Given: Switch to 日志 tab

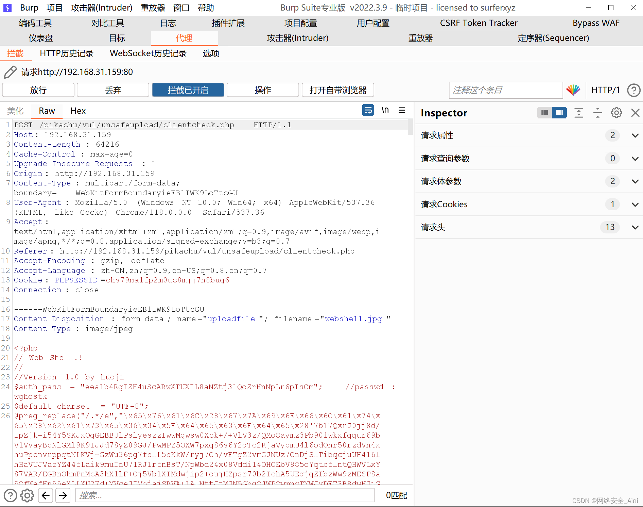Looking at the screenshot, I should tap(168, 23).
